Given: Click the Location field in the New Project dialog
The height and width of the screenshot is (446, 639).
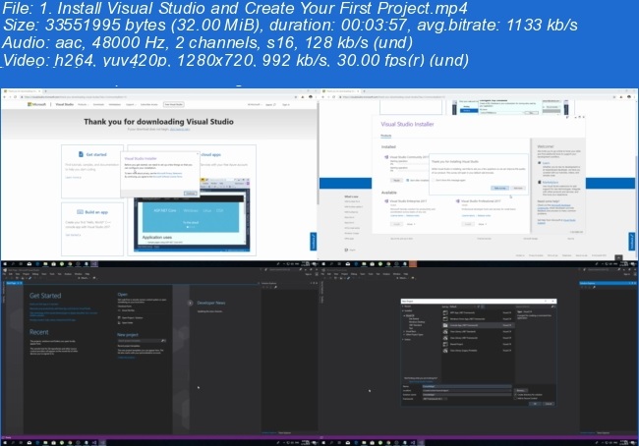Looking at the screenshot, I should [467, 391].
